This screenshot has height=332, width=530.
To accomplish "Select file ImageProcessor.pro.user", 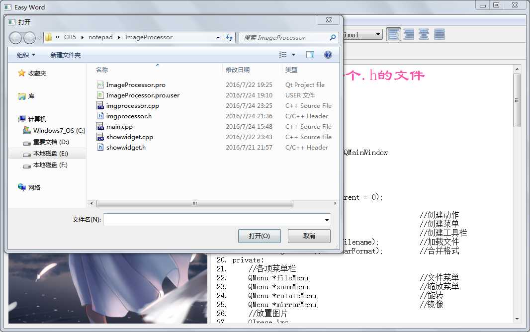I will (x=143, y=95).
